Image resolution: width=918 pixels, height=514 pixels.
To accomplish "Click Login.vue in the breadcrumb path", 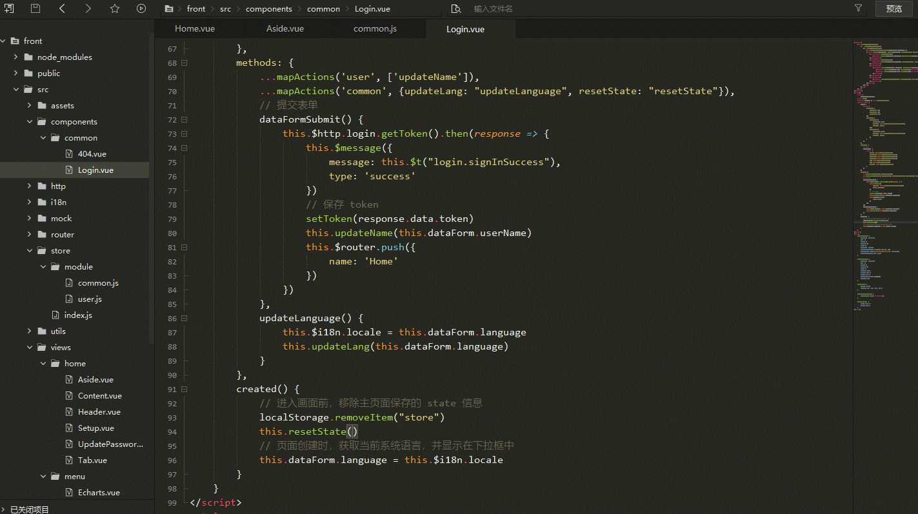I will pos(372,9).
